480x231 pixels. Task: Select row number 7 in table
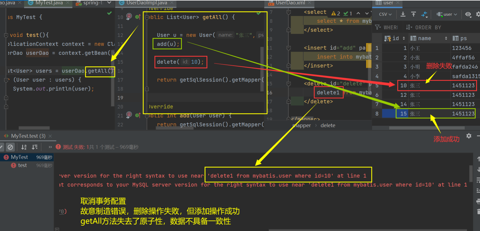click(377, 104)
